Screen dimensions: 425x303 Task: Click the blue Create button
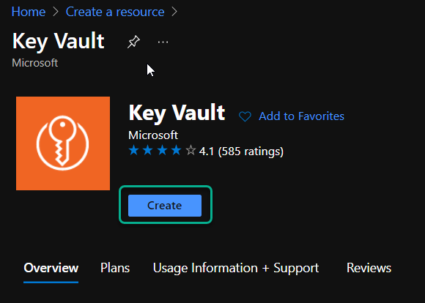point(165,206)
